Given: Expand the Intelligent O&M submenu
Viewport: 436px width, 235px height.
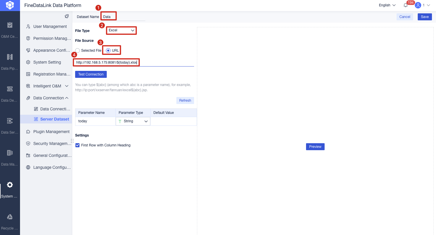Looking at the screenshot, I should click(67, 86).
